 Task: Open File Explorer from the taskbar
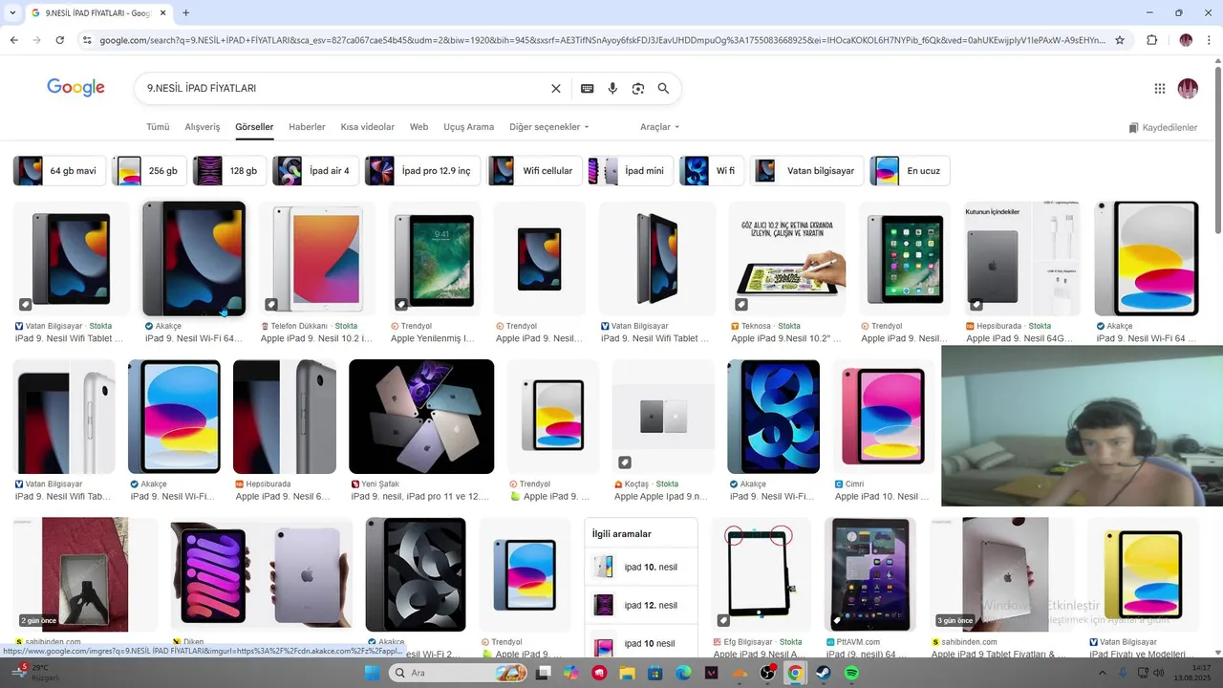628,673
